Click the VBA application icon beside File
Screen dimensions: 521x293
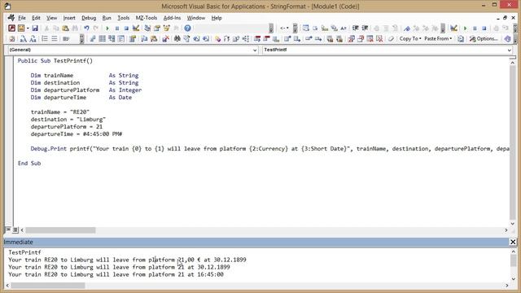pos(11,18)
